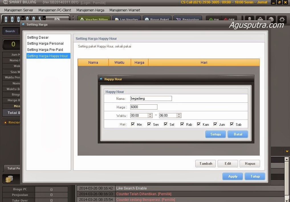This screenshot has height=202, width=290.
Task: Toggle the Kam day checkbox
Action: [199, 124]
